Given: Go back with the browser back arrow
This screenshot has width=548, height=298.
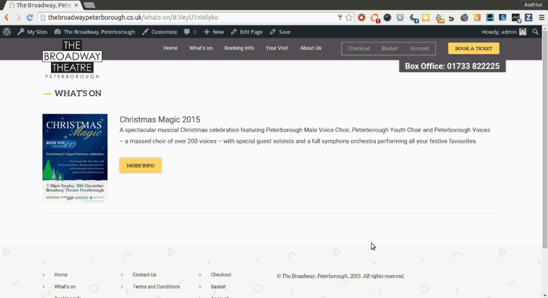Looking at the screenshot, I should click(6, 17).
